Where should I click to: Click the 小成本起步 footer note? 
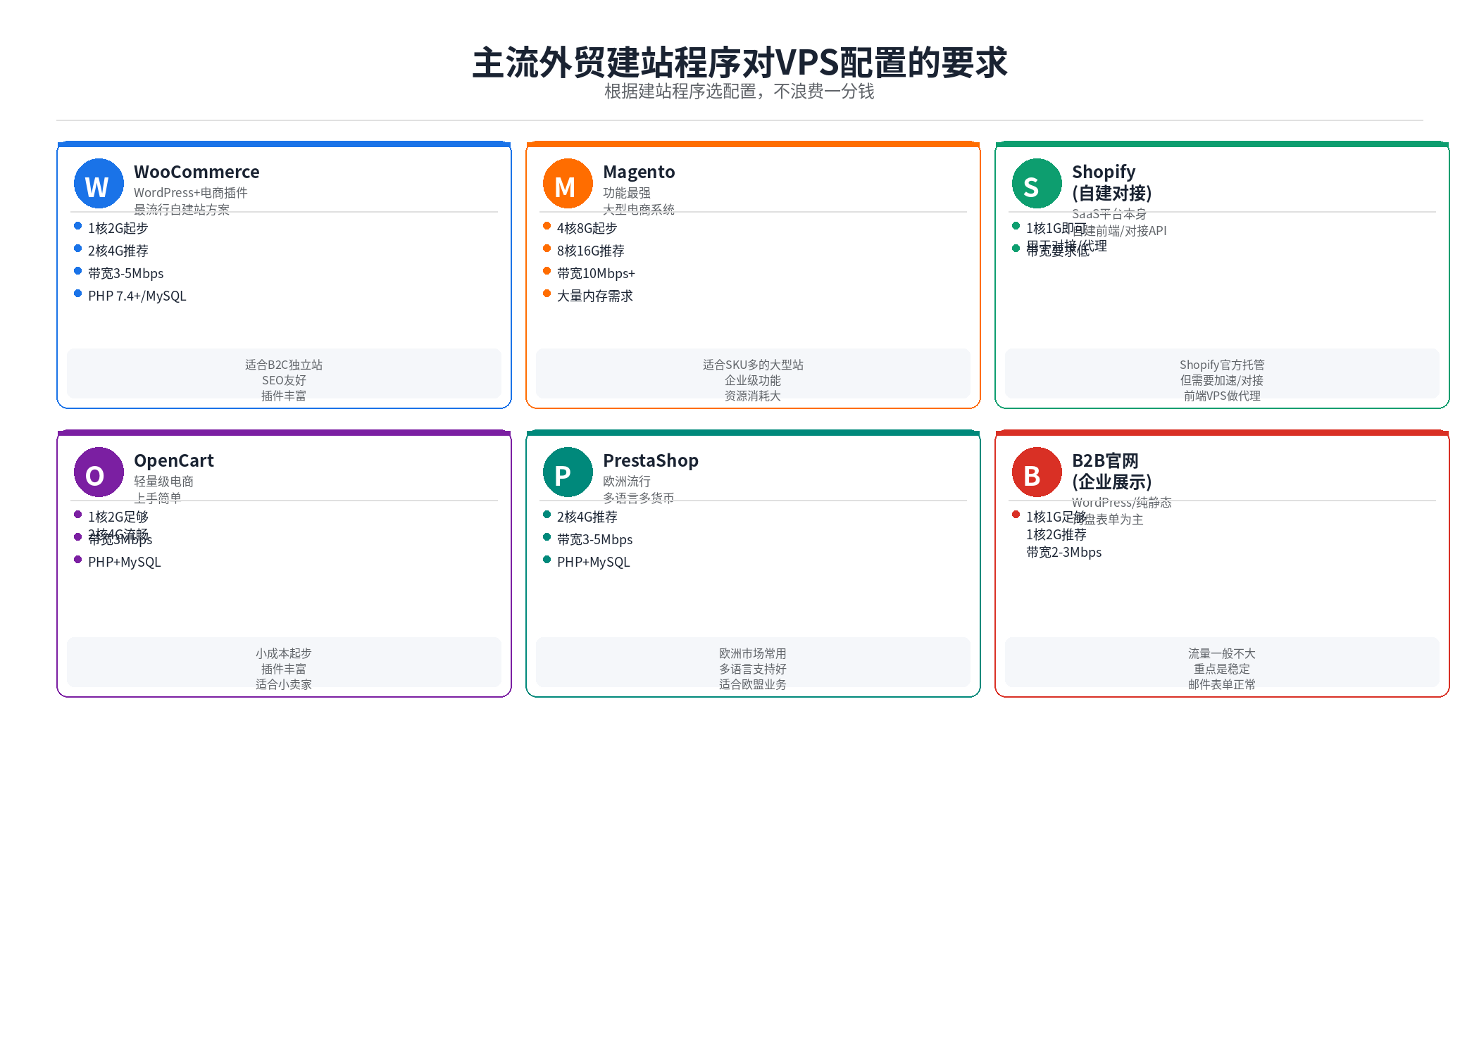click(284, 653)
